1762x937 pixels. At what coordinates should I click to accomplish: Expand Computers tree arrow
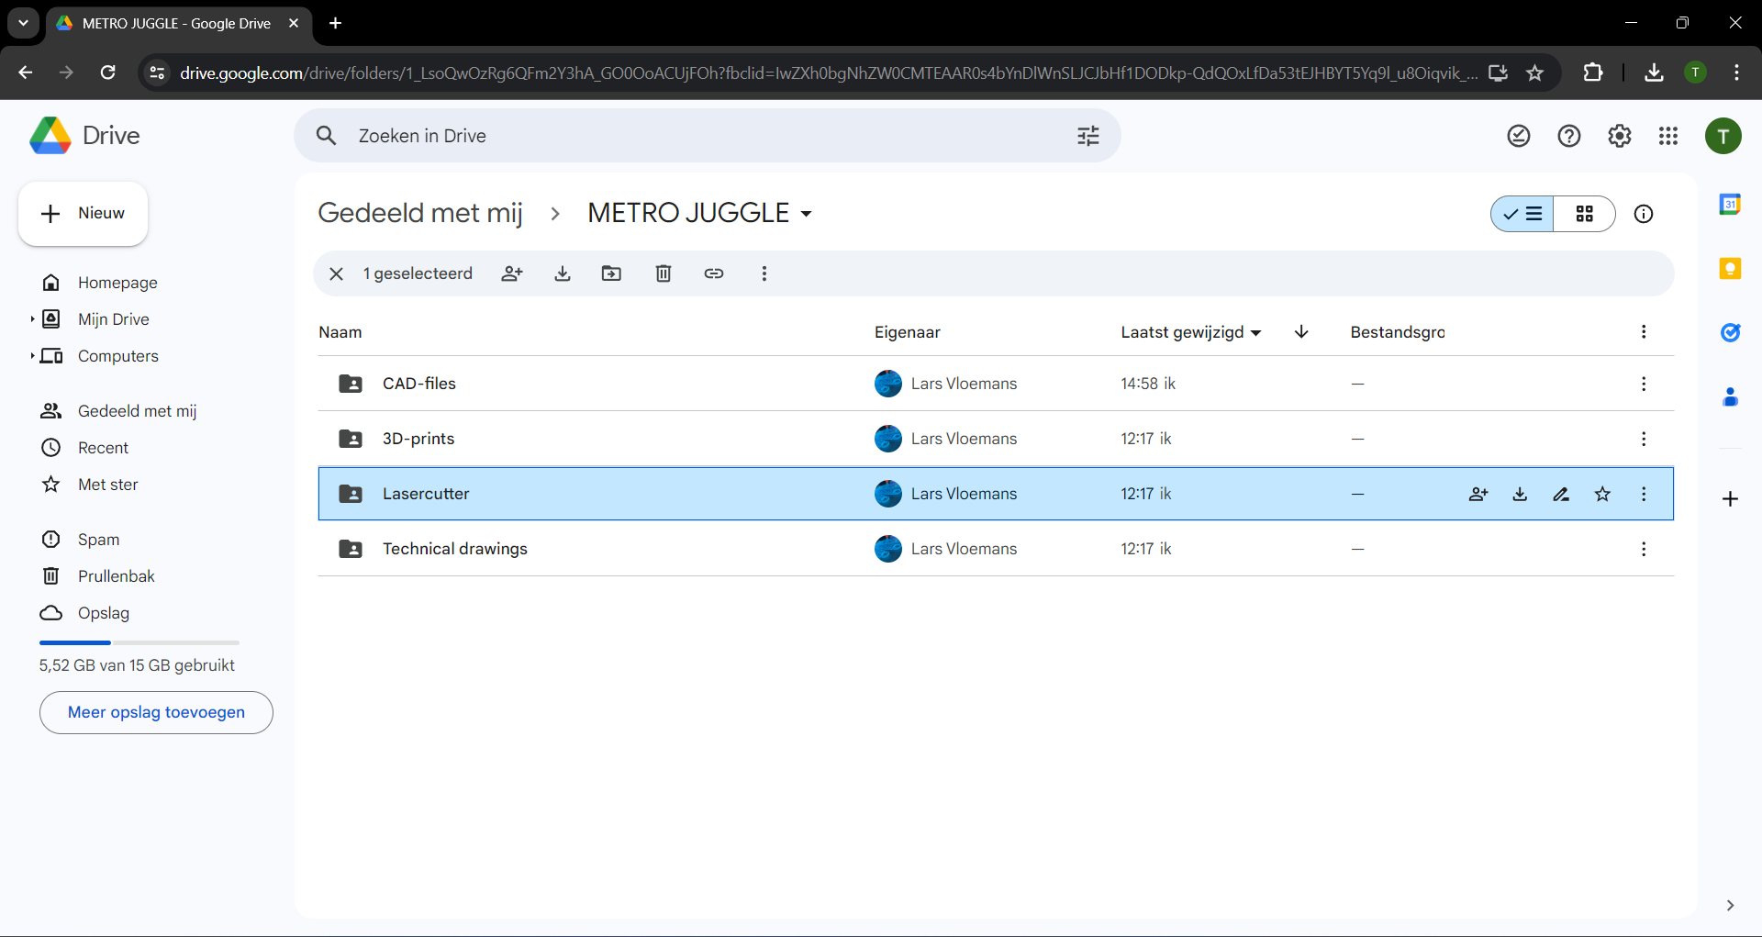tap(32, 356)
